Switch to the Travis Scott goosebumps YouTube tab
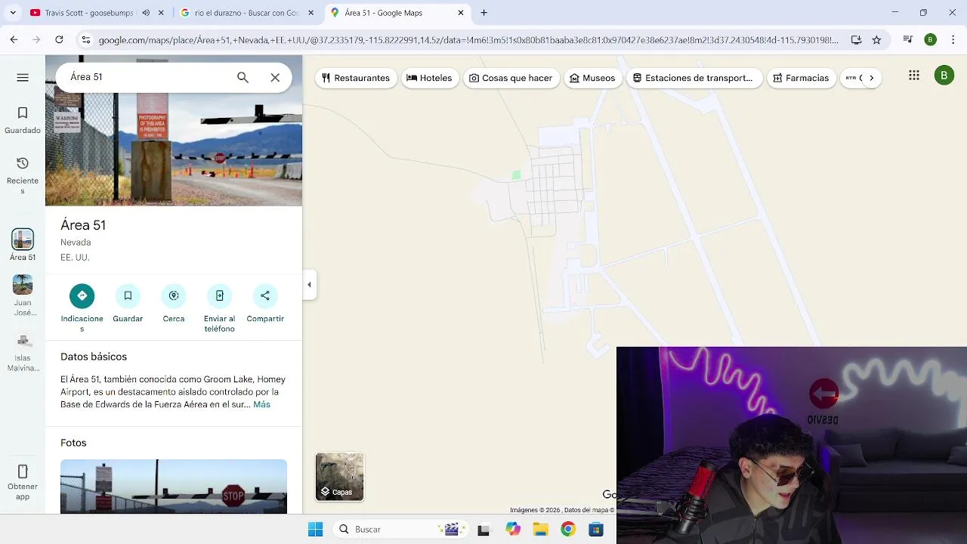The width and height of the screenshot is (967, 544). 88,13
